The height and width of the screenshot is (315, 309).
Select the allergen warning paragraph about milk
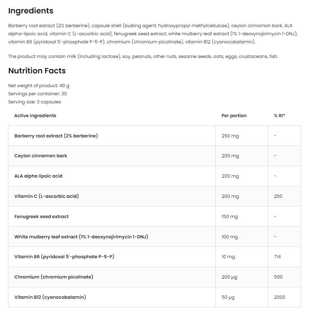[143, 56]
